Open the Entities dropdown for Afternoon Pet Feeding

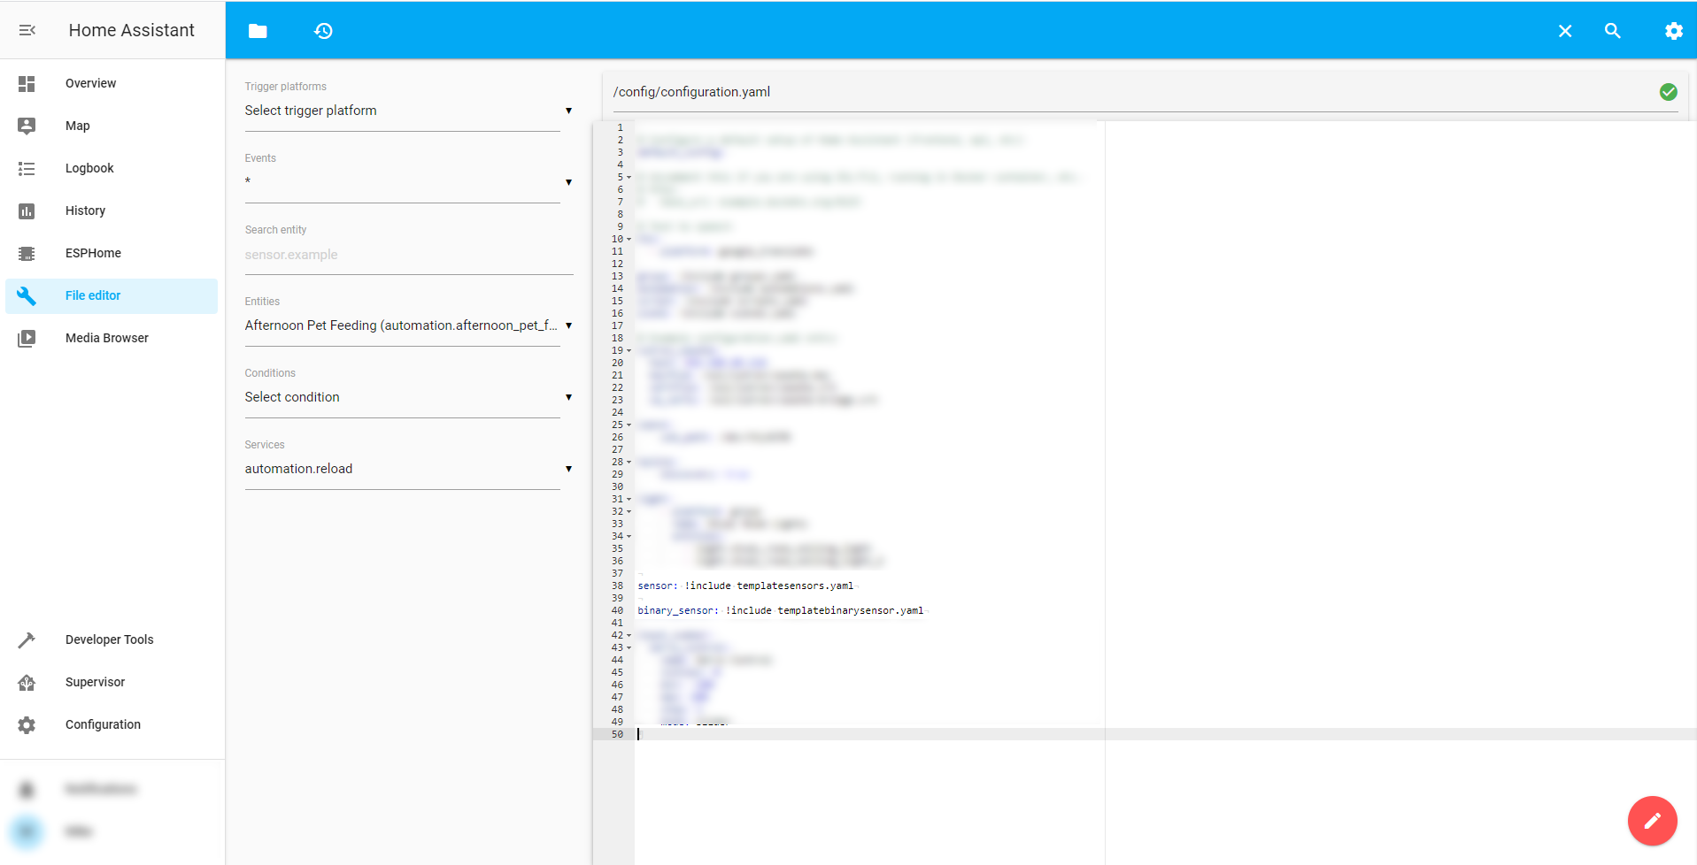tap(409, 325)
